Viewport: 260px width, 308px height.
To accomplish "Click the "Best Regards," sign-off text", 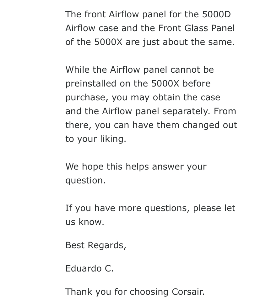I will pyautogui.click(x=96, y=245).
